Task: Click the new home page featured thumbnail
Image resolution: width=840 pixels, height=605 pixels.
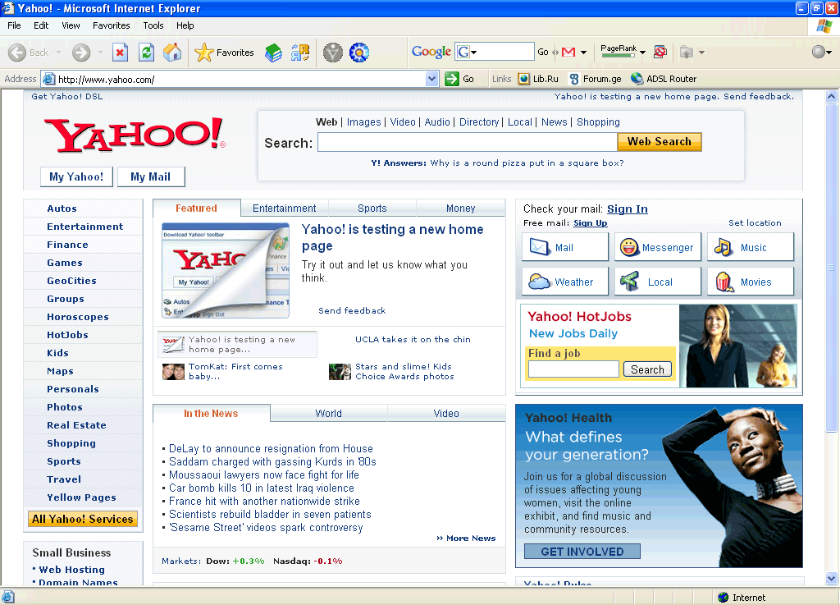Action: [x=226, y=271]
